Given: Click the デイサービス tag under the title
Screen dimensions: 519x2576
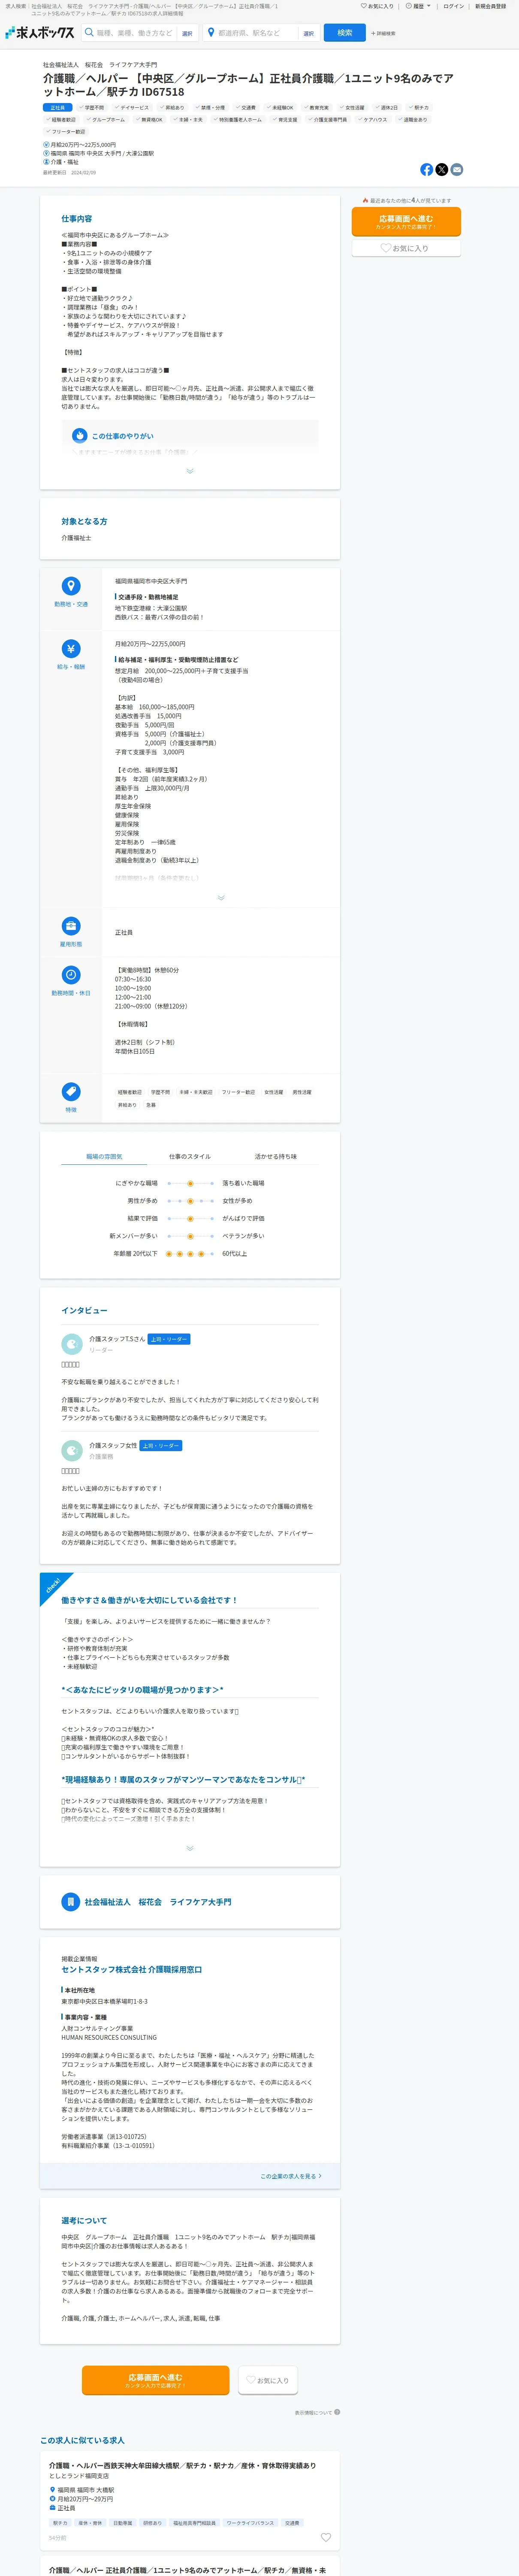Looking at the screenshot, I should click(132, 107).
